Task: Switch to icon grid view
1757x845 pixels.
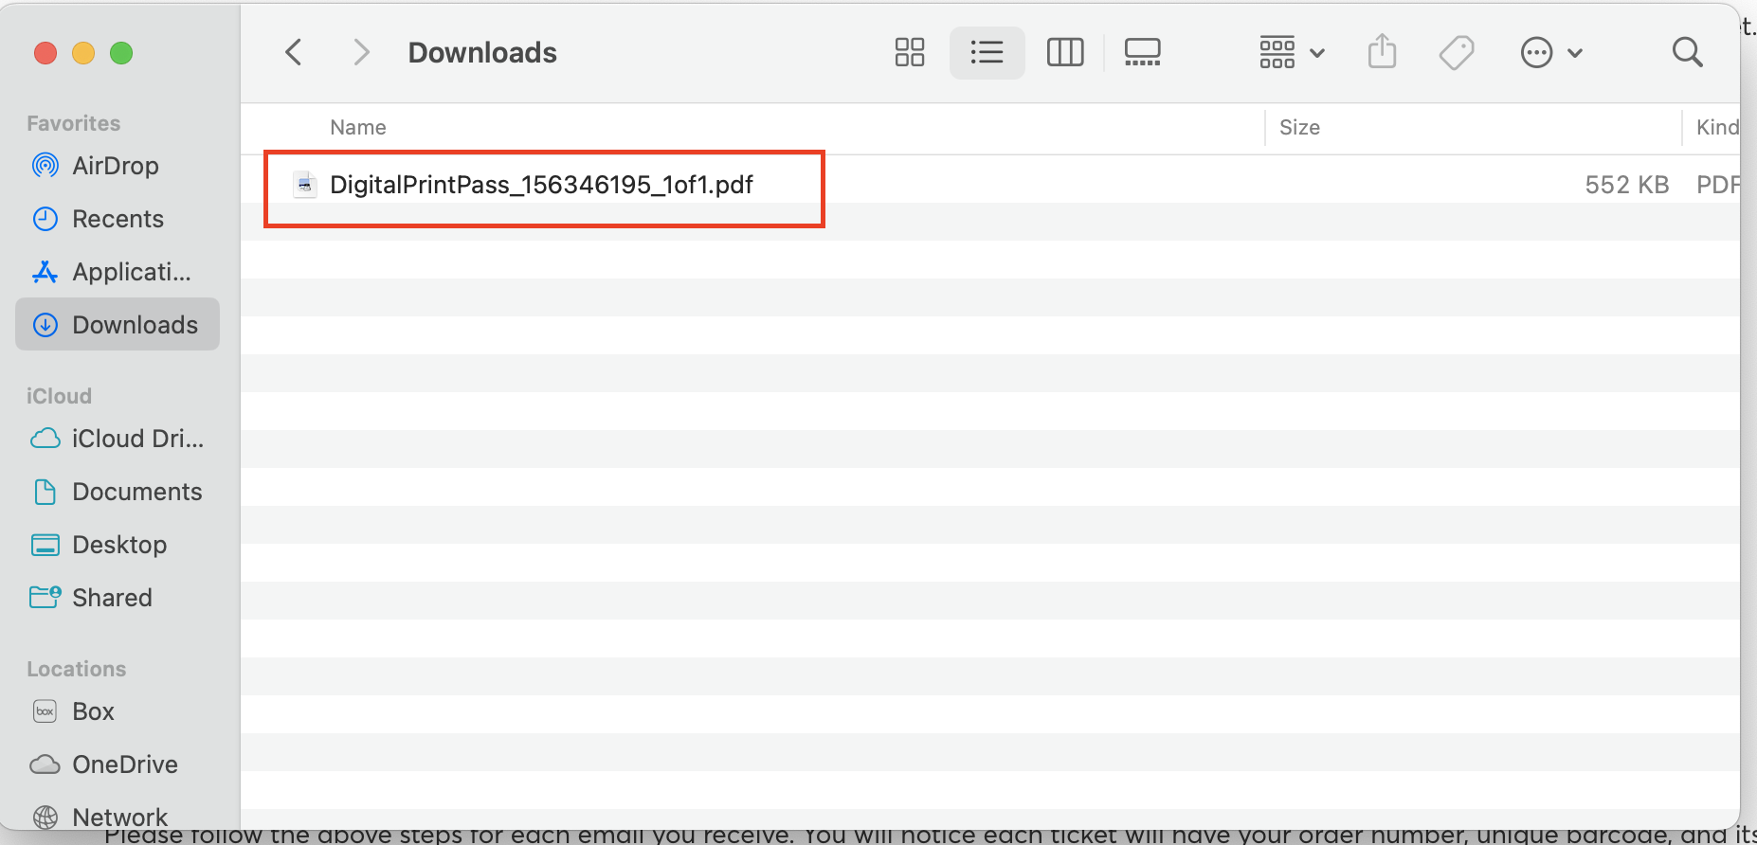Action: 909,52
